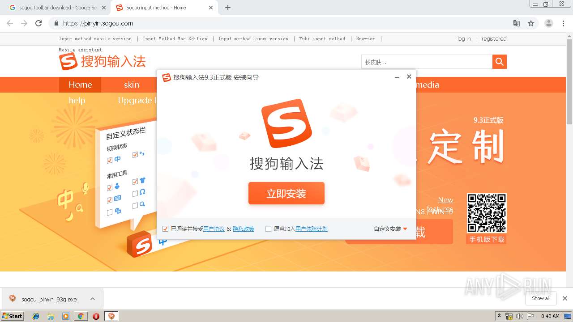573x322 pixels.
Task: Open the Home navigation menu item
Action: click(x=80, y=85)
